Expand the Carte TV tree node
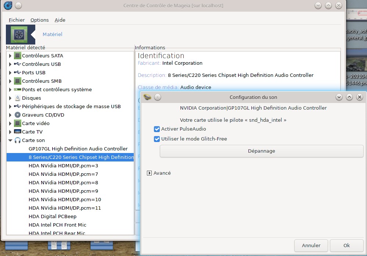The image size is (367, 256). coord(10,132)
